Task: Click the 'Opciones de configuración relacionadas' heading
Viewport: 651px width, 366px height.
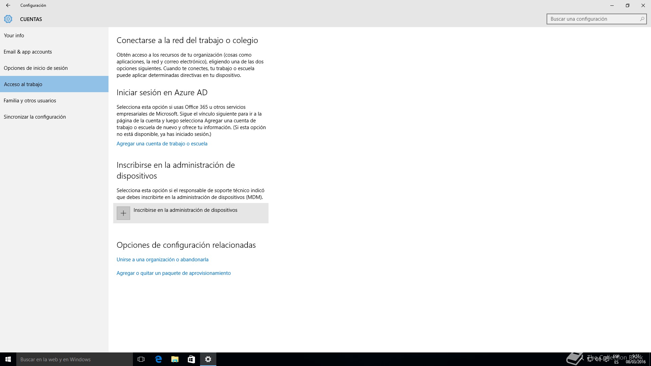Action: tap(186, 245)
